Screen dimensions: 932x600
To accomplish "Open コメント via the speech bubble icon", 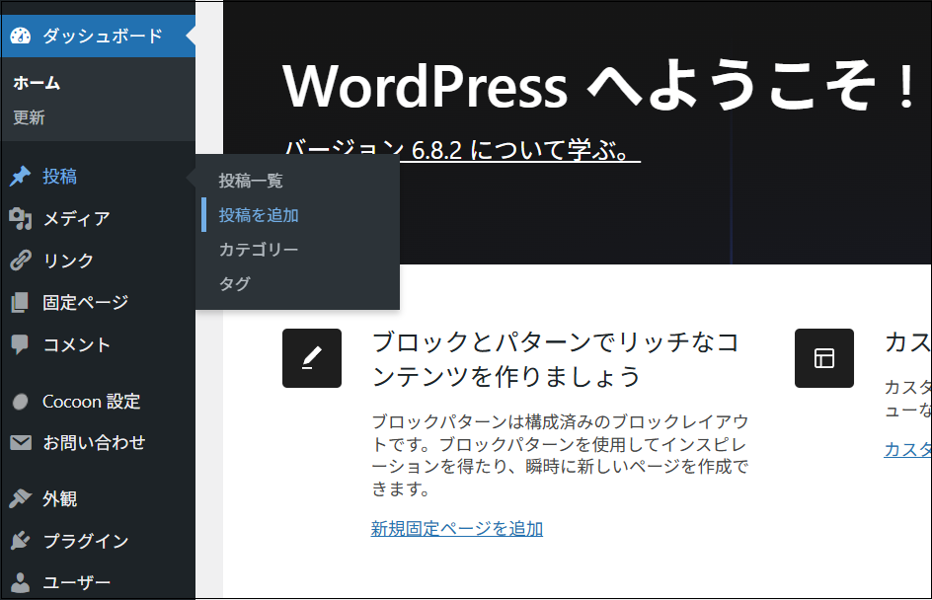I will (x=18, y=344).
